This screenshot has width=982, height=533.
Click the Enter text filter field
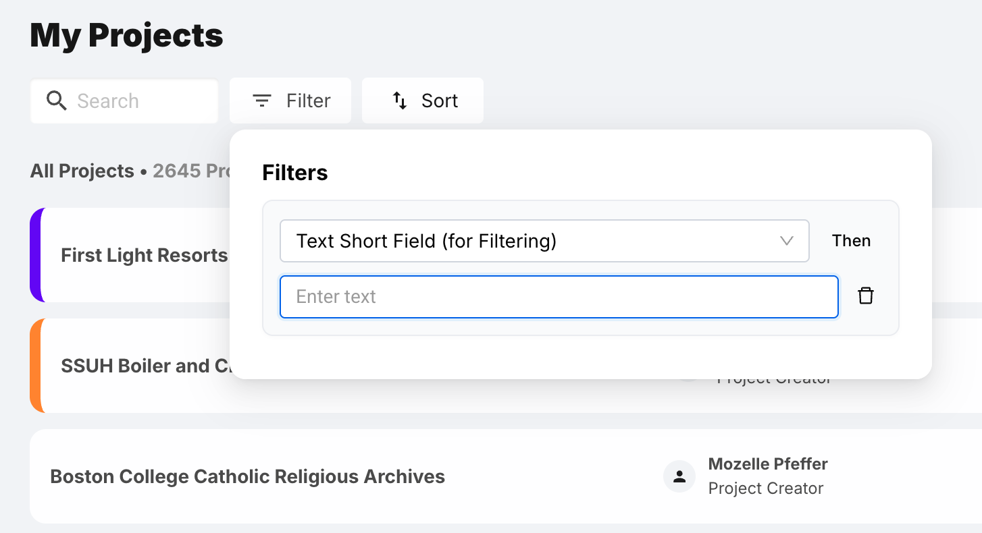(x=559, y=297)
